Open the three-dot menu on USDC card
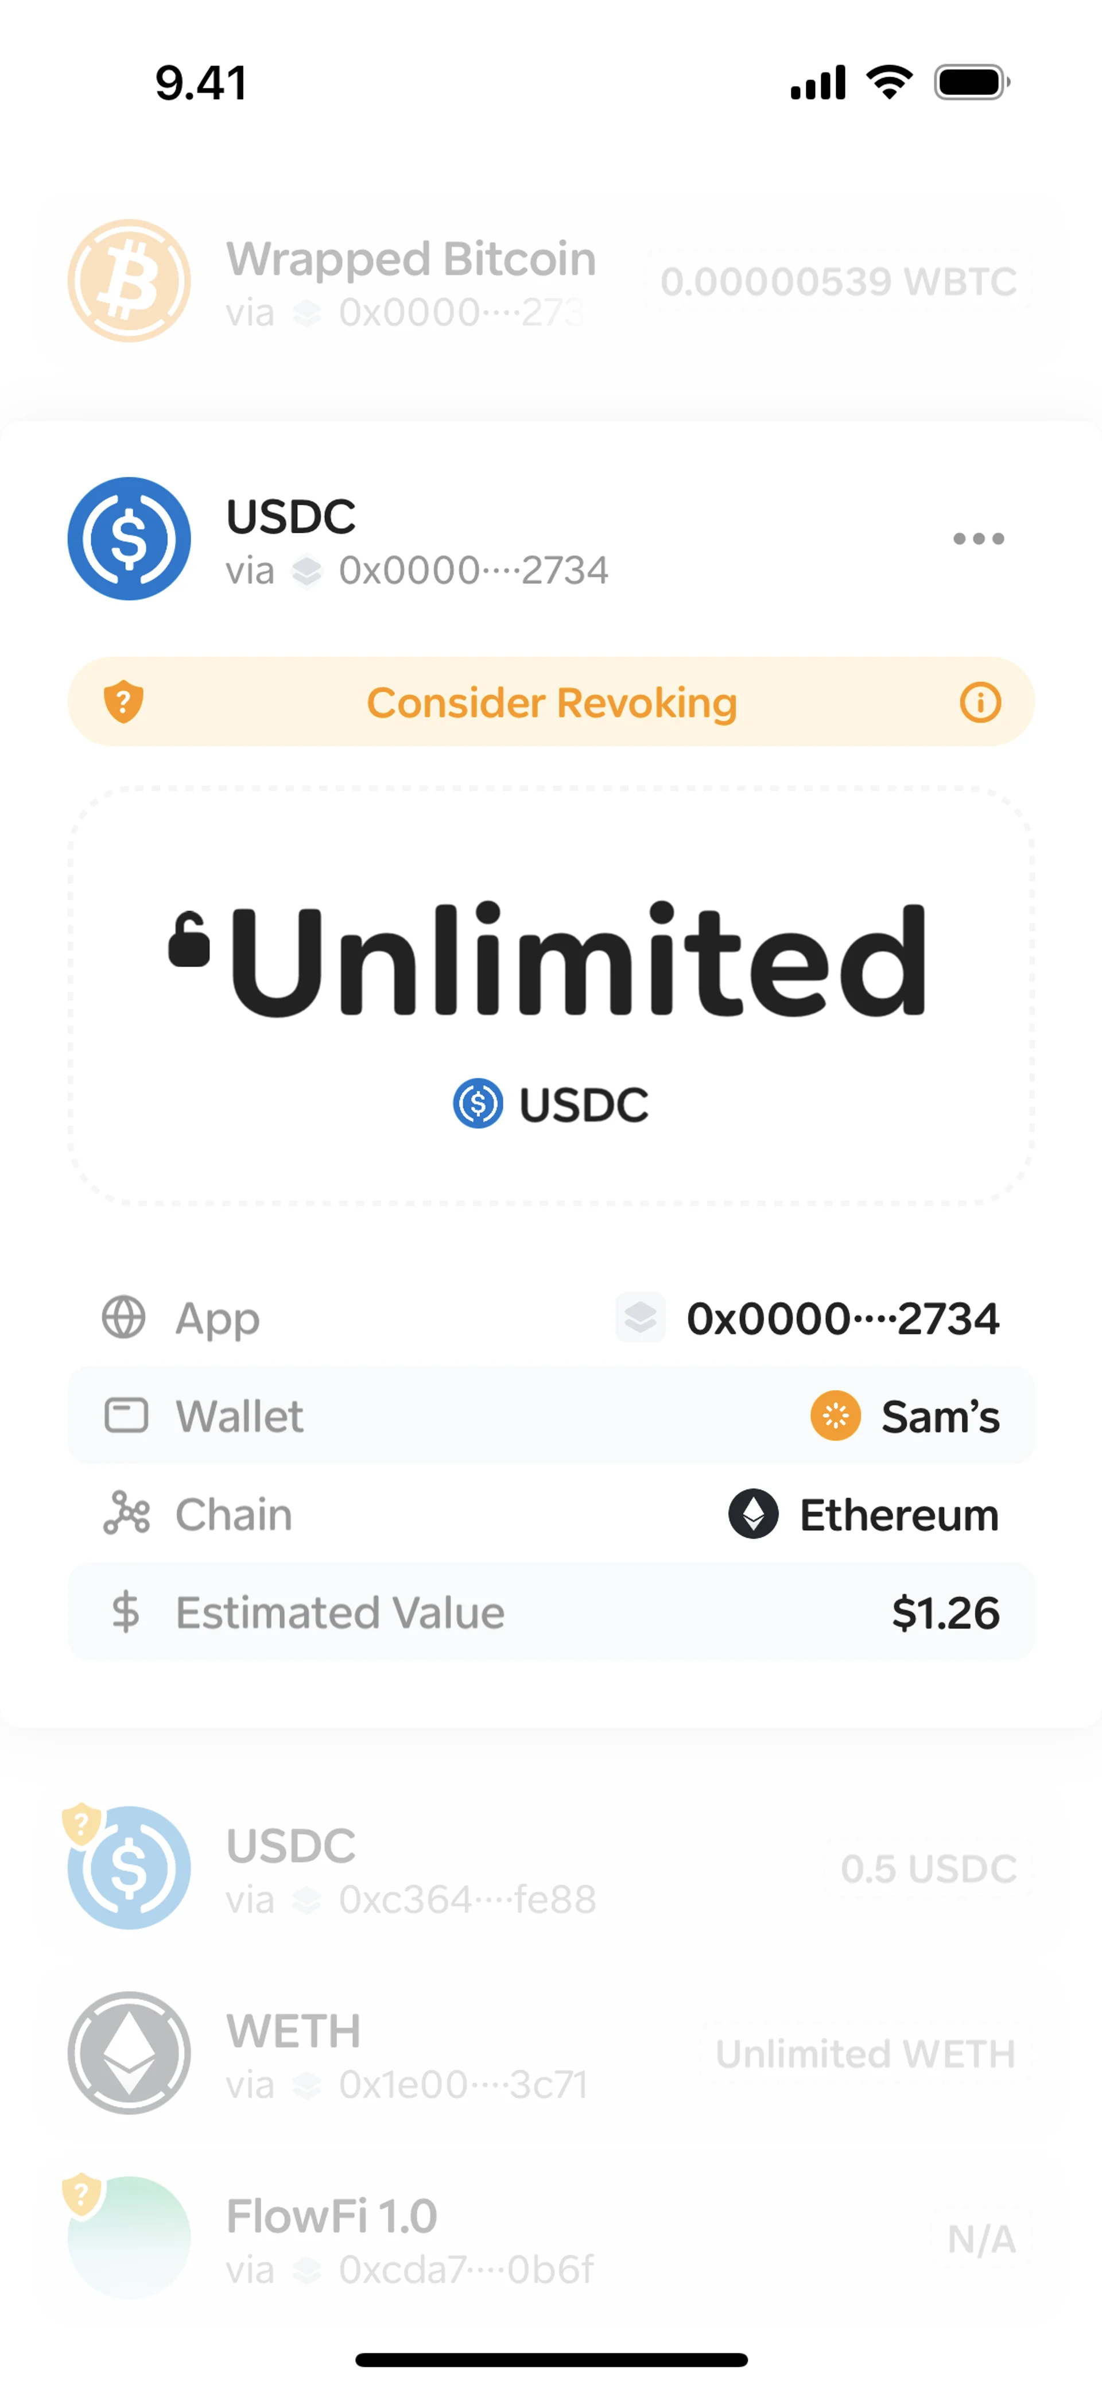 click(x=977, y=539)
